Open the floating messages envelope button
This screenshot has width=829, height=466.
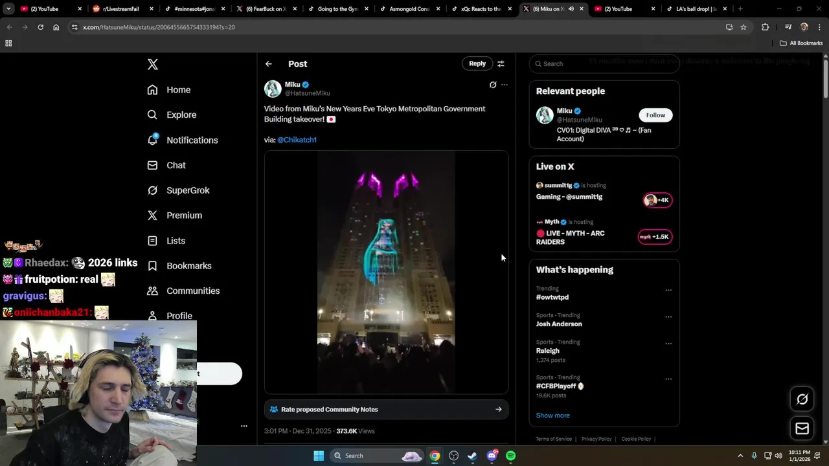click(802, 428)
